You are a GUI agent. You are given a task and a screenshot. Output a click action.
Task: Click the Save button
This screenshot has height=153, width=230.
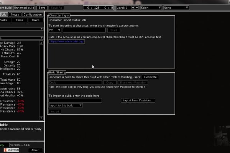[42, 8]
